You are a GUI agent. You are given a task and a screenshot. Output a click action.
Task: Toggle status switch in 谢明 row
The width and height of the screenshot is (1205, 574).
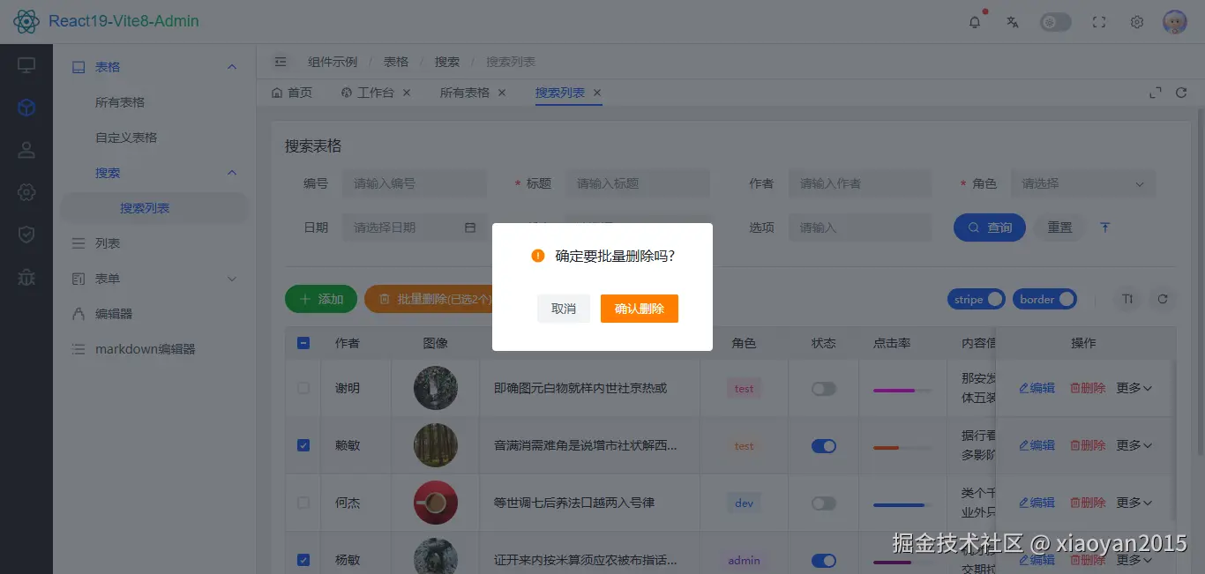(824, 389)
